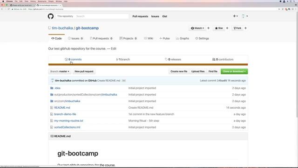Viewport: 298px width, 168px height.
Task: Open README.md in the file list
Action: pos(62,108)
